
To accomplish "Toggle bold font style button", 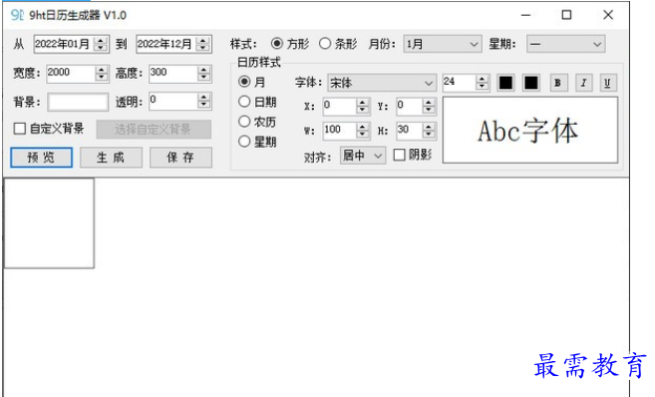I will click(x=557, y=83).
